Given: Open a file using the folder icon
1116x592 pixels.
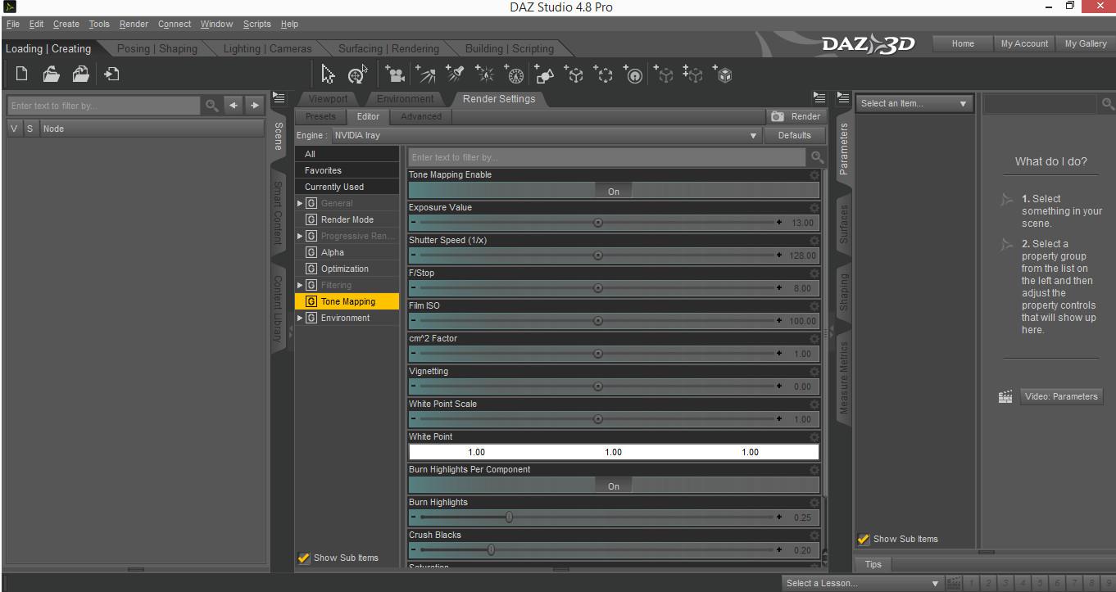Looking at the screenshot, I should (x=51, y=75).
